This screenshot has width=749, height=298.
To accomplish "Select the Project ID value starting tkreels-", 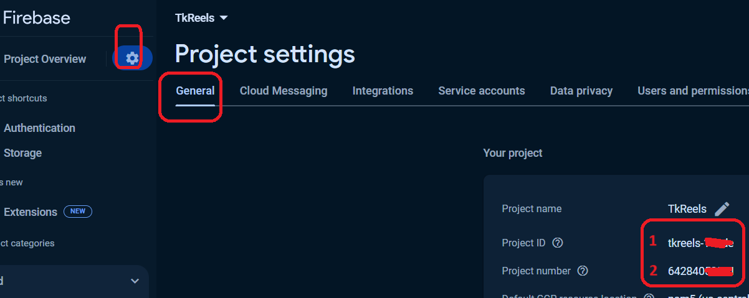I will tap(700, 243).
